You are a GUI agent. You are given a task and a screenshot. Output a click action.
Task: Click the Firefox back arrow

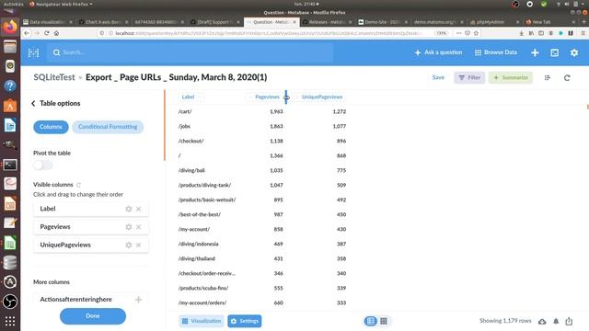[x=27, y=33]
